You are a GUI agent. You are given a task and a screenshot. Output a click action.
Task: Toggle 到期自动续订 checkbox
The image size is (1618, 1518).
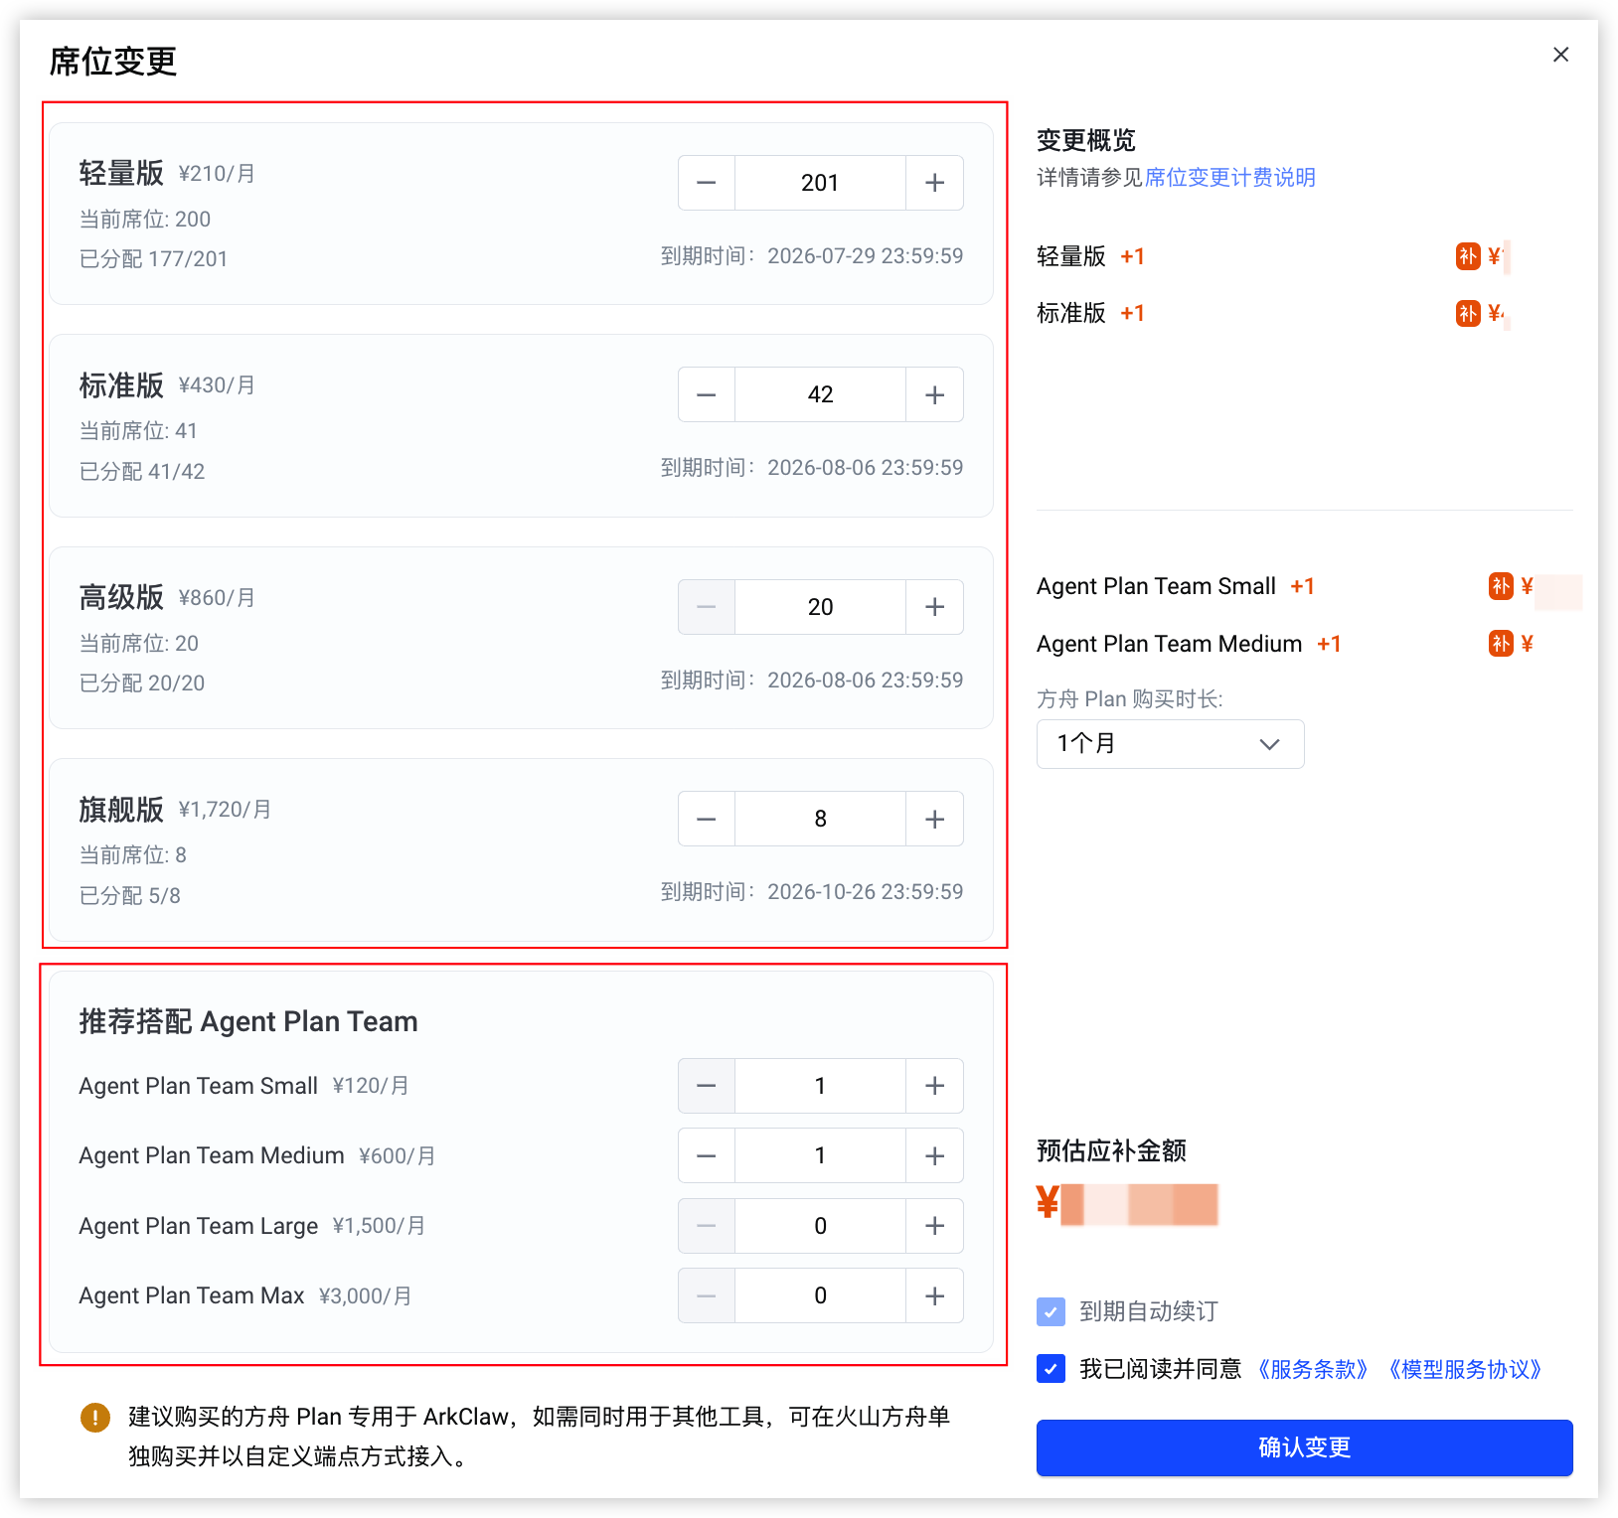pyautogui.click(x=1051, y=1311)
